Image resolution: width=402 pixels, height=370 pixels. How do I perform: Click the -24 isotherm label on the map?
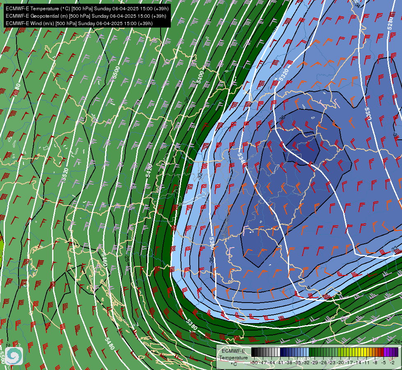coord(397,341)
